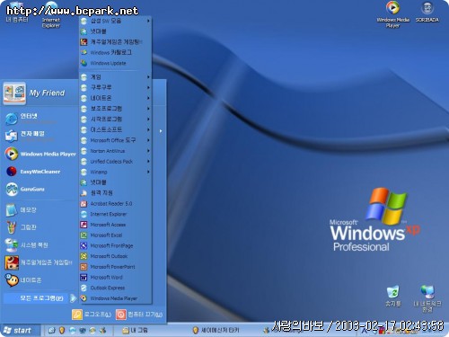Expand the 삼성 SW 모음 program folder
The height and width of the screenshot is (337, 449).
pyautogui.click(x=115, y=21)
